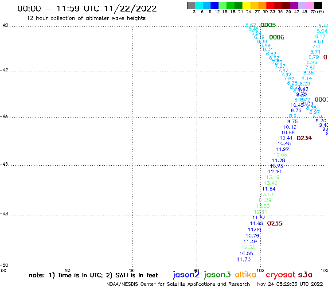Click the 11.92 wave height value
328x288 pixels.
tap(282, 150)
